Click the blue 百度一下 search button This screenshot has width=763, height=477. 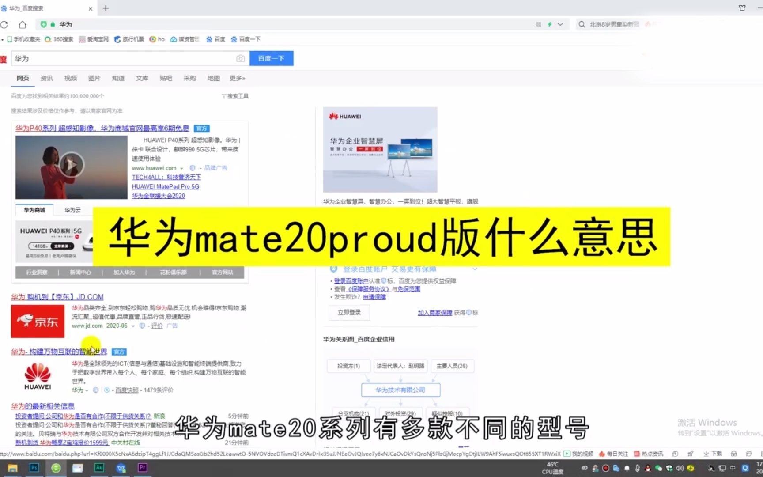271,58
